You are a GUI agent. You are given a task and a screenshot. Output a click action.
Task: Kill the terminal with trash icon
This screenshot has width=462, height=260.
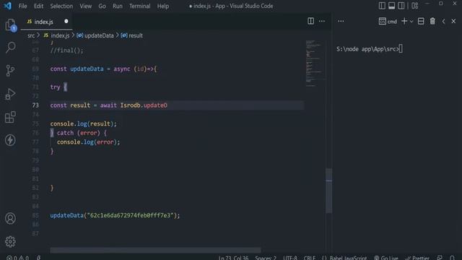pyautogui.click(x=432, y=21)
